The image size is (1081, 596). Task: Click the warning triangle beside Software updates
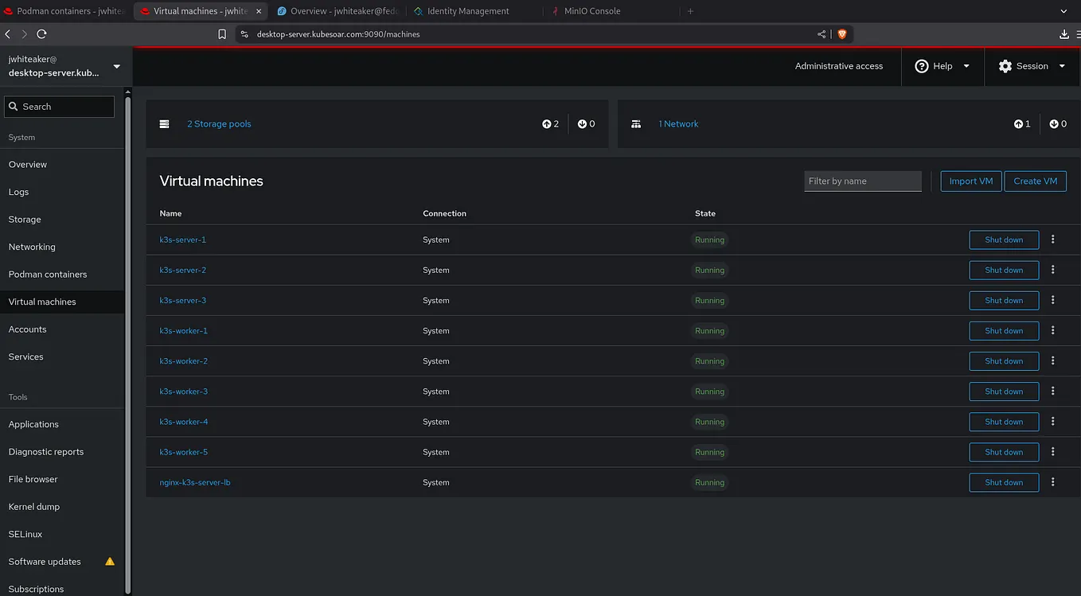109,561
